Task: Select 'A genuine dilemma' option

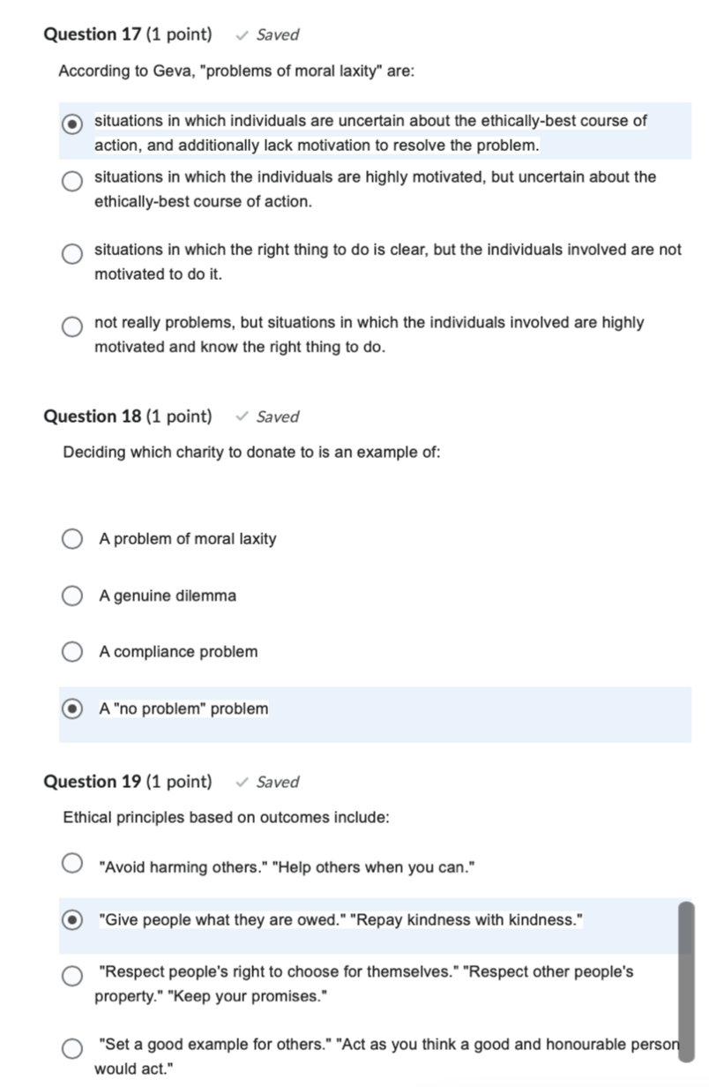Action: [x=72, y=595]
